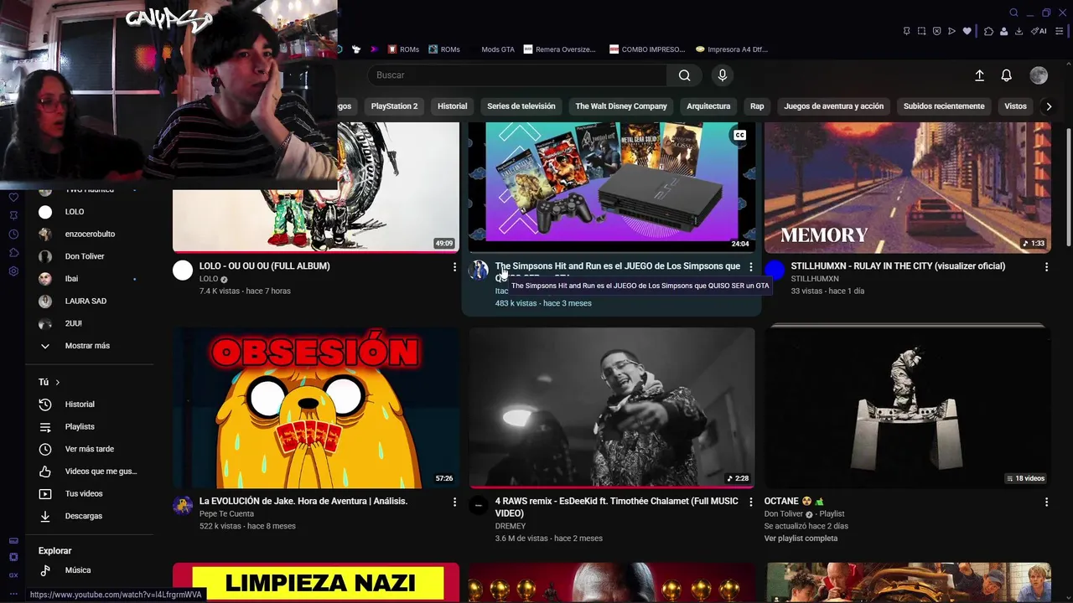Play the OBSESIÓN Jake thumbnail video

point(316,408)
